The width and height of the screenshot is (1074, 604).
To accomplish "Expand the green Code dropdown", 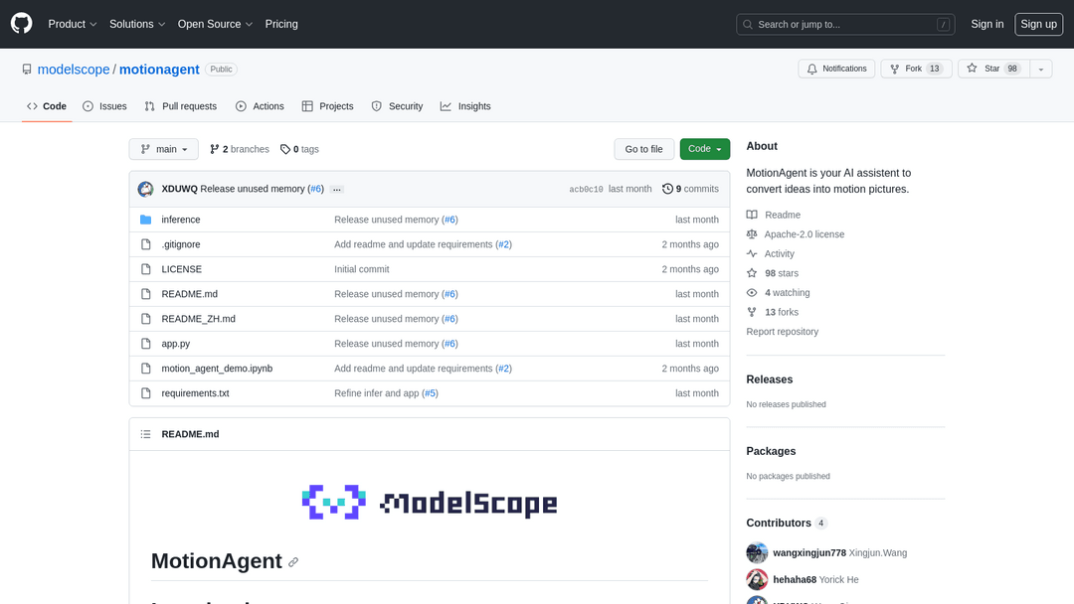I will tap(704, 149).
